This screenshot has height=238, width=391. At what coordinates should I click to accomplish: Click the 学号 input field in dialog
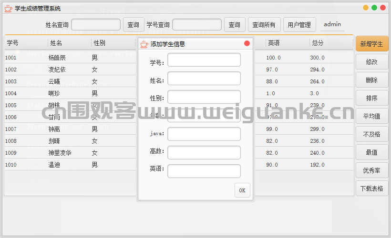click(x=204, y=60)
